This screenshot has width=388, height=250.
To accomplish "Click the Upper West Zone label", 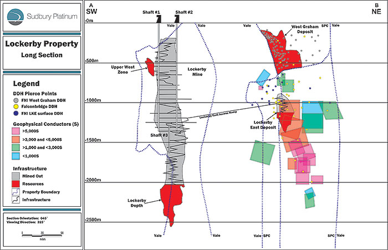I will [122, 69].
